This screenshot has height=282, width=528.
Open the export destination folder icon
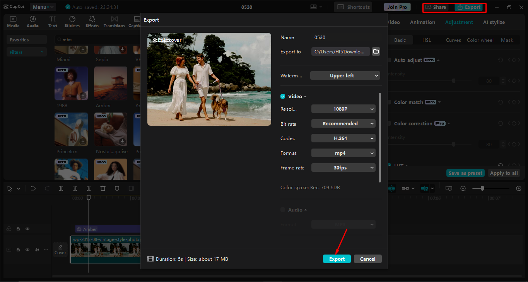(x=375, y=51)
